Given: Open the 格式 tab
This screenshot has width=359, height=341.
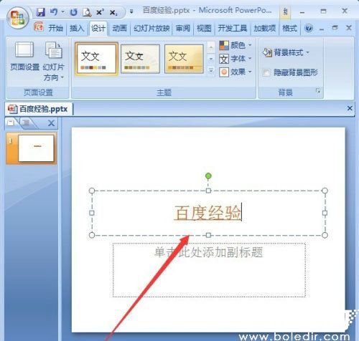Looking at the screenshot, I should click(x=289, y=28).
